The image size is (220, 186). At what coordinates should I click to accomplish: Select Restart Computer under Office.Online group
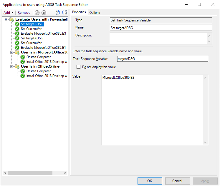point(39,71)
